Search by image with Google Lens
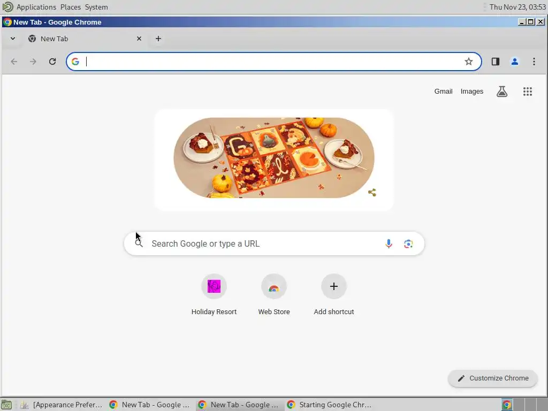548x411 pixels. tap(408, 243)
